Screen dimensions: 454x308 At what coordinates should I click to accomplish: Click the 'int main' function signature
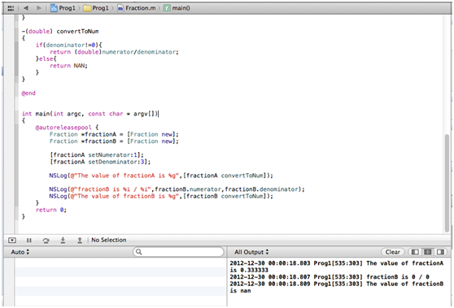(x=90, y=114)
